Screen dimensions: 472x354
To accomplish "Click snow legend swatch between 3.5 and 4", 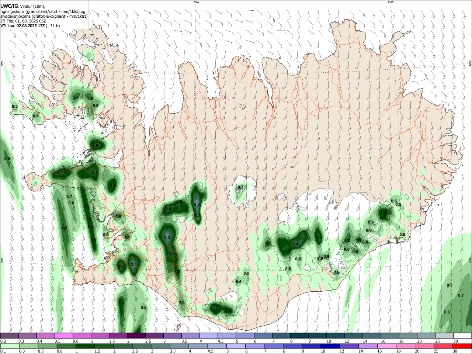I will tap(191, 336).
